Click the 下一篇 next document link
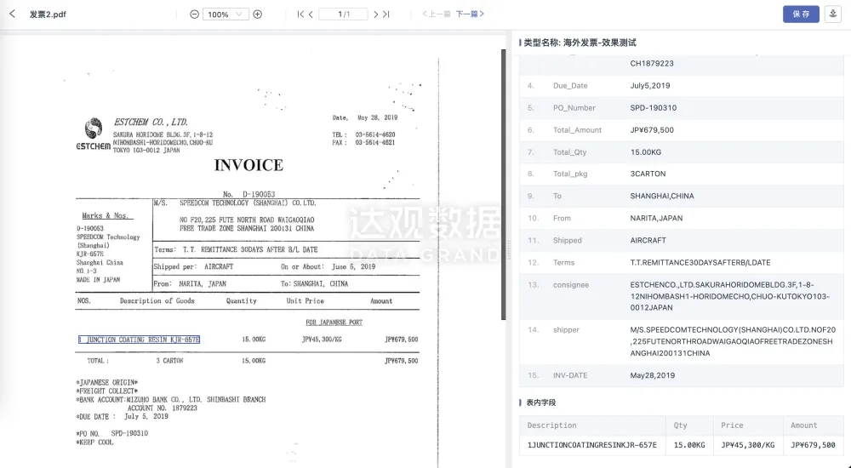Viewport: 851px width, 468px height. tap(471, 14)
